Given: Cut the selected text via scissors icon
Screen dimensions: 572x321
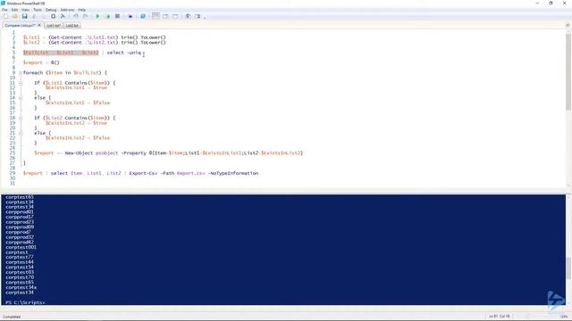Looking at the screenshot, I should [34, 16].
